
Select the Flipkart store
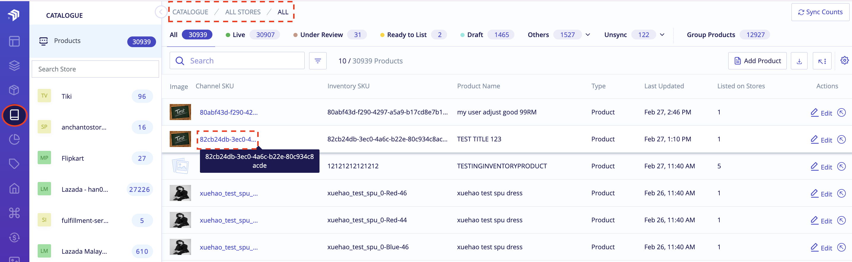[96, 158]
